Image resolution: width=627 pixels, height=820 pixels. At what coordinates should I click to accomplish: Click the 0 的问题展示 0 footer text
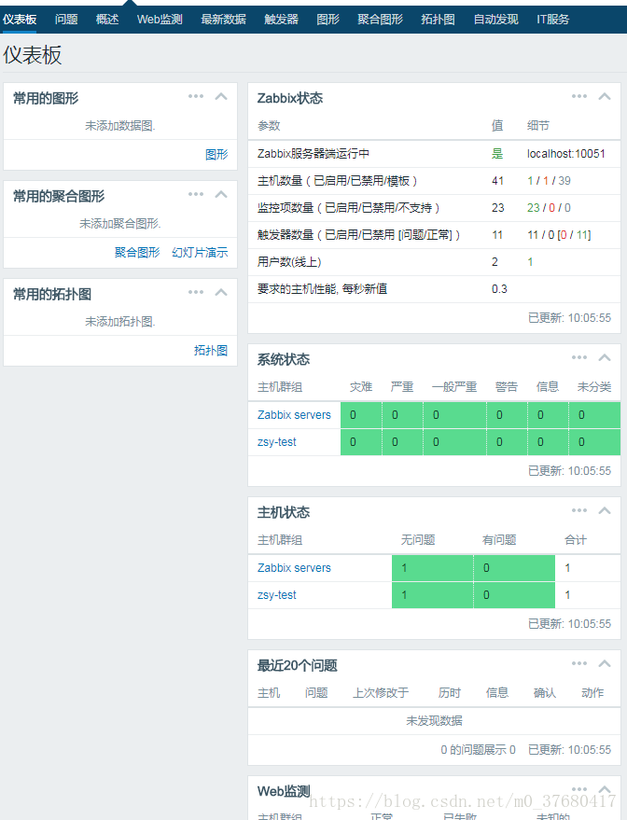coord(478,750)
